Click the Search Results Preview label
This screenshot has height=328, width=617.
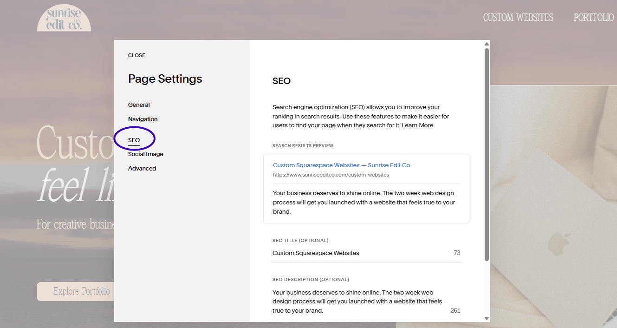pyautogui.click(x=303, y=146)
